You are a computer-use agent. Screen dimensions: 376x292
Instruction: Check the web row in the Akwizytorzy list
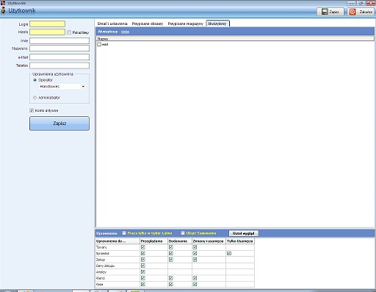(x=99, y=44)
